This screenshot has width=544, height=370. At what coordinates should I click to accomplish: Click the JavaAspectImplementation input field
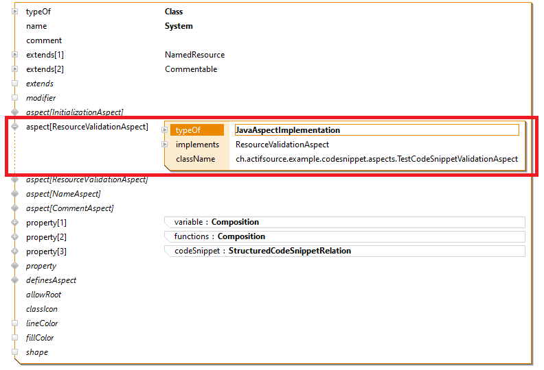pyautogui.click(x=376, y=130)
